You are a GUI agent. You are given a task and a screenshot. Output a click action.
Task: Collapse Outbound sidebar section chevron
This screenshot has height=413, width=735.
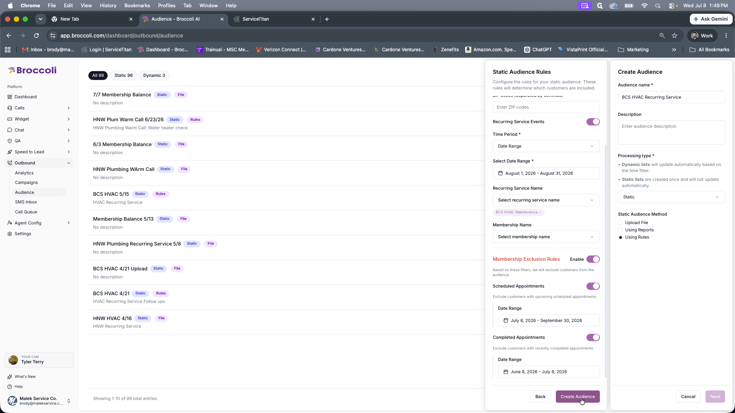click(x=69, y=163)
